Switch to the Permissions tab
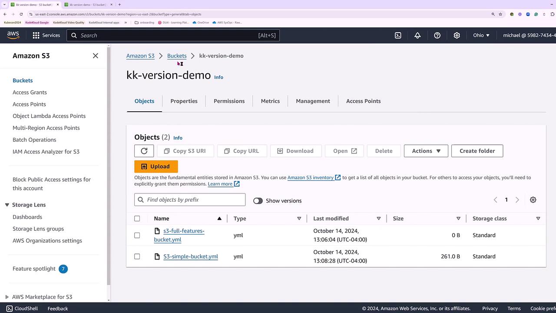 tap(229, 101)
